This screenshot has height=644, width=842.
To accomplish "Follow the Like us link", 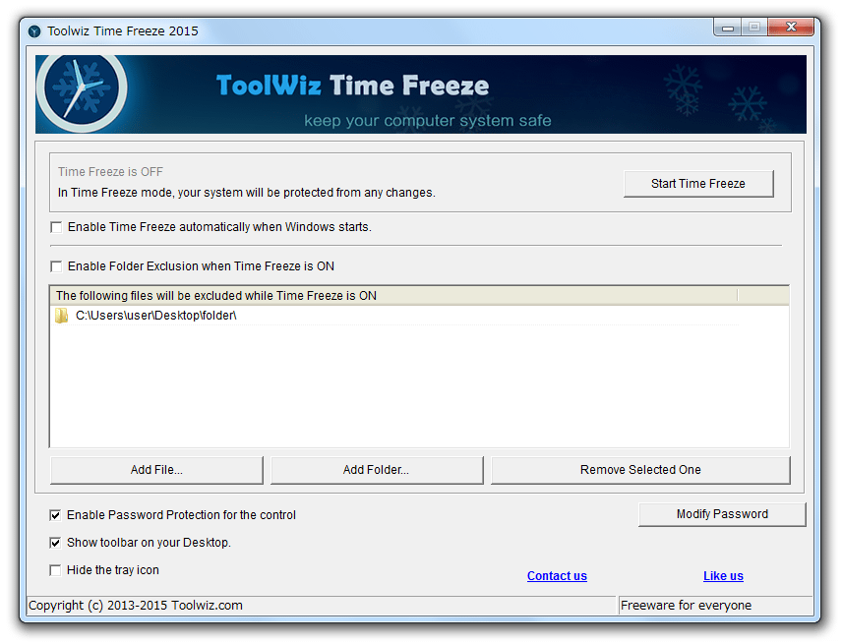I will (x=723, y=576).
